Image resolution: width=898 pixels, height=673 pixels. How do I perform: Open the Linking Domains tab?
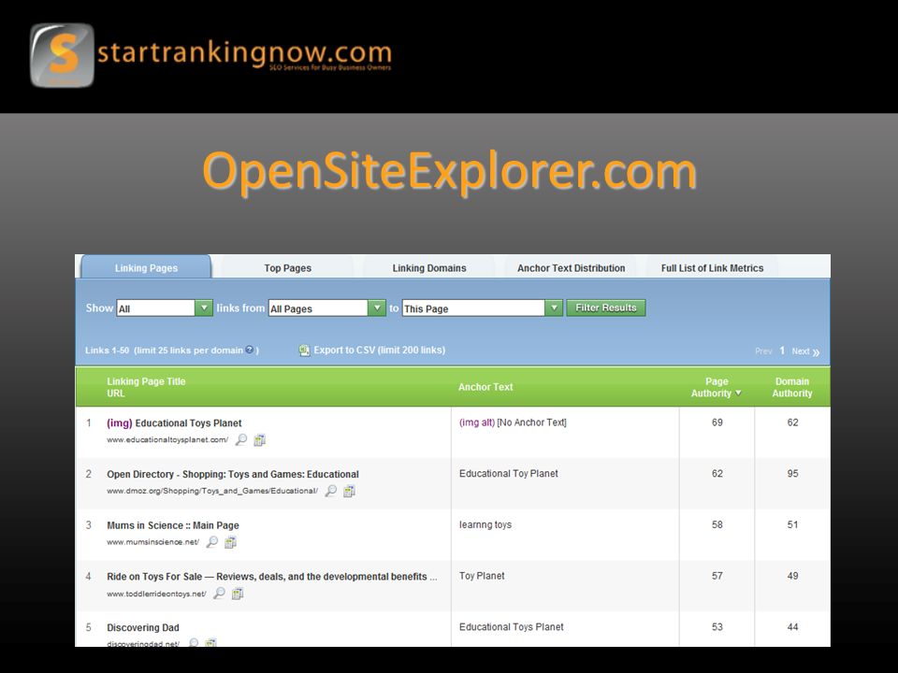[x=429, y=267]
